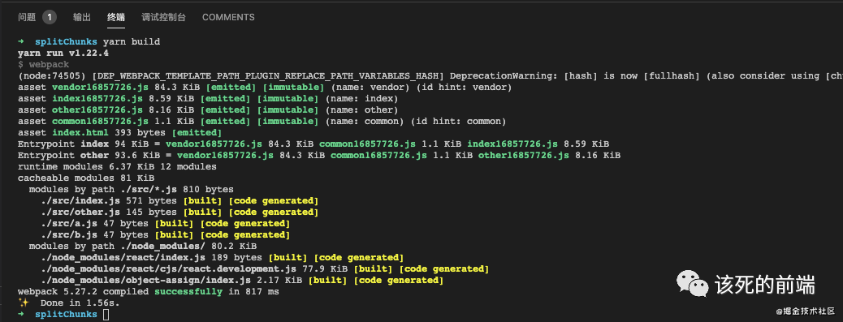The width and height of the screenshot is (843, 322).
Task: Open the 问题 problems tab
Action: tap(27, 17)
